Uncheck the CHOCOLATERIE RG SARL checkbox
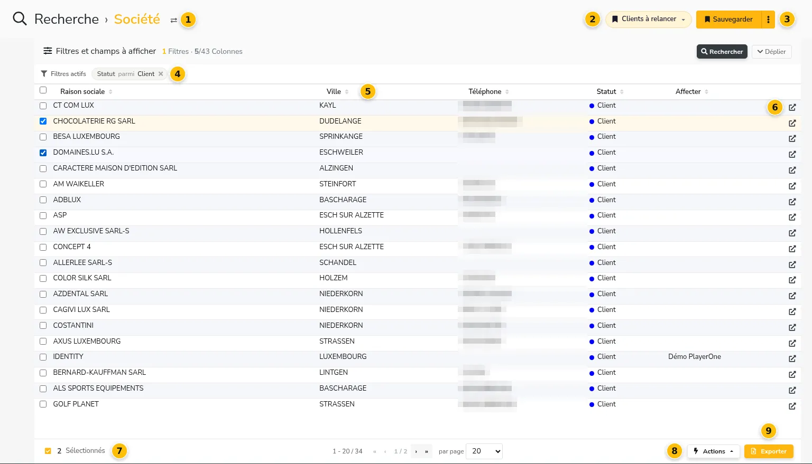This screenshot has width=812, height=464. coord(43,121)
